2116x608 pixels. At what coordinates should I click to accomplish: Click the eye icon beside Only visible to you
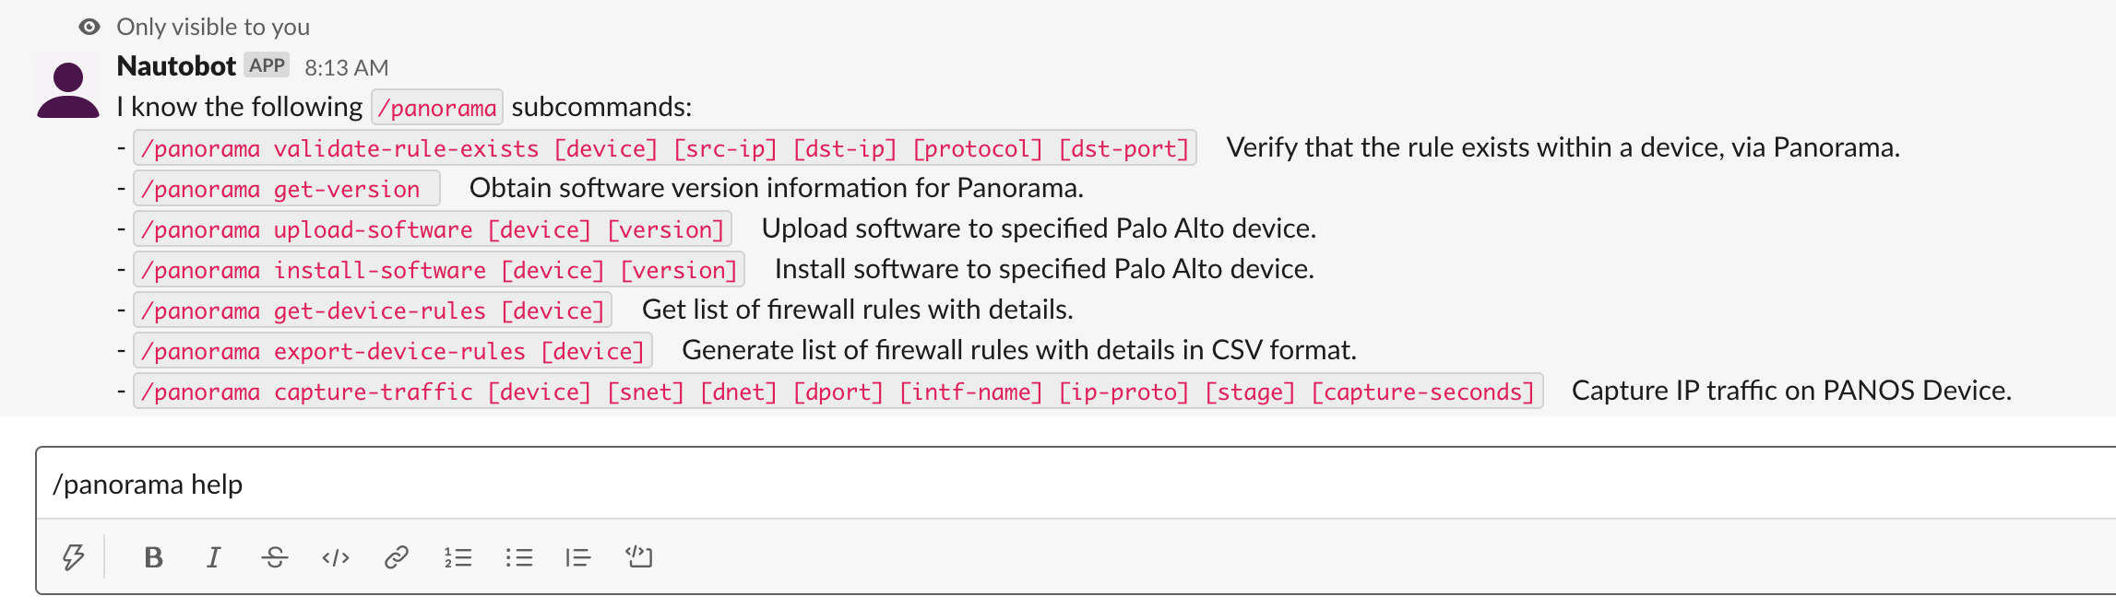pos(89,27)
